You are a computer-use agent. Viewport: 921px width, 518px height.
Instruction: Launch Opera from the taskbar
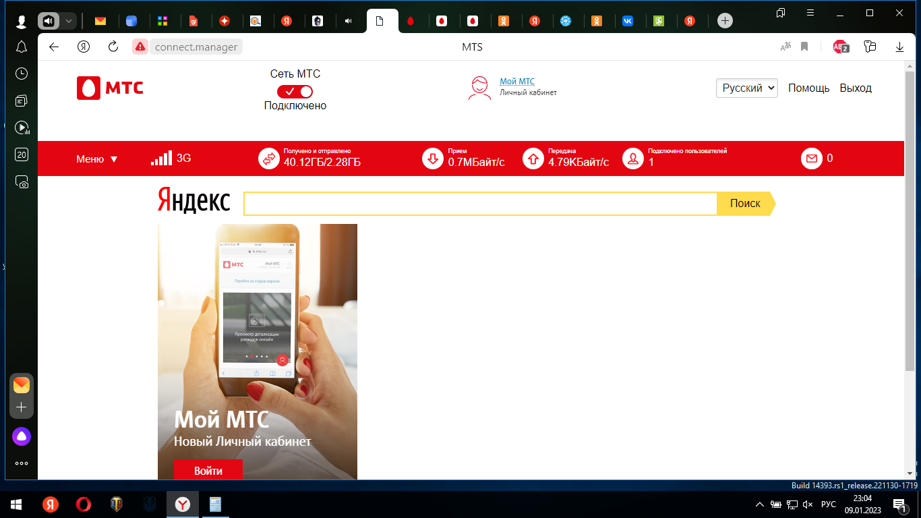pos(84,505)
